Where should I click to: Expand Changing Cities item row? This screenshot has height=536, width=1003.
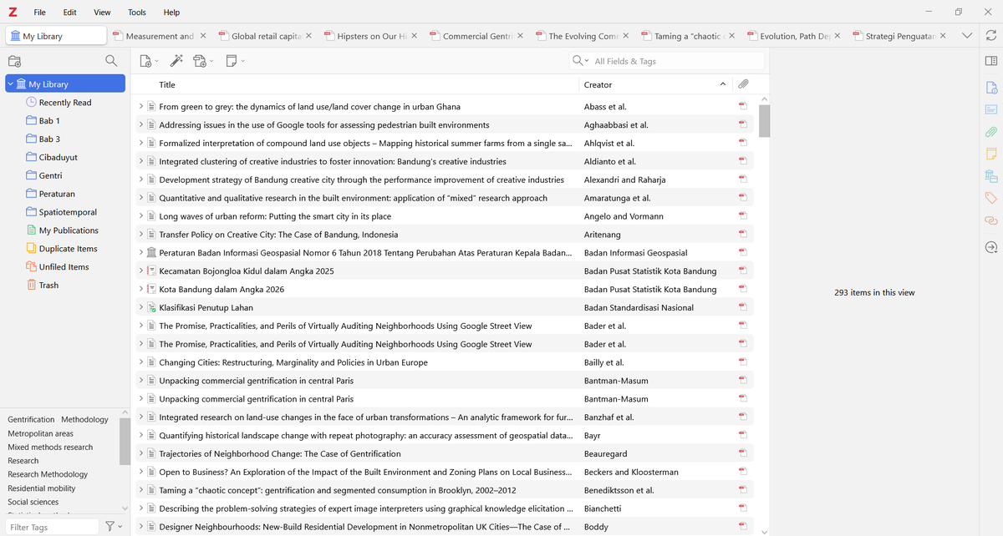tap(141, 362)
